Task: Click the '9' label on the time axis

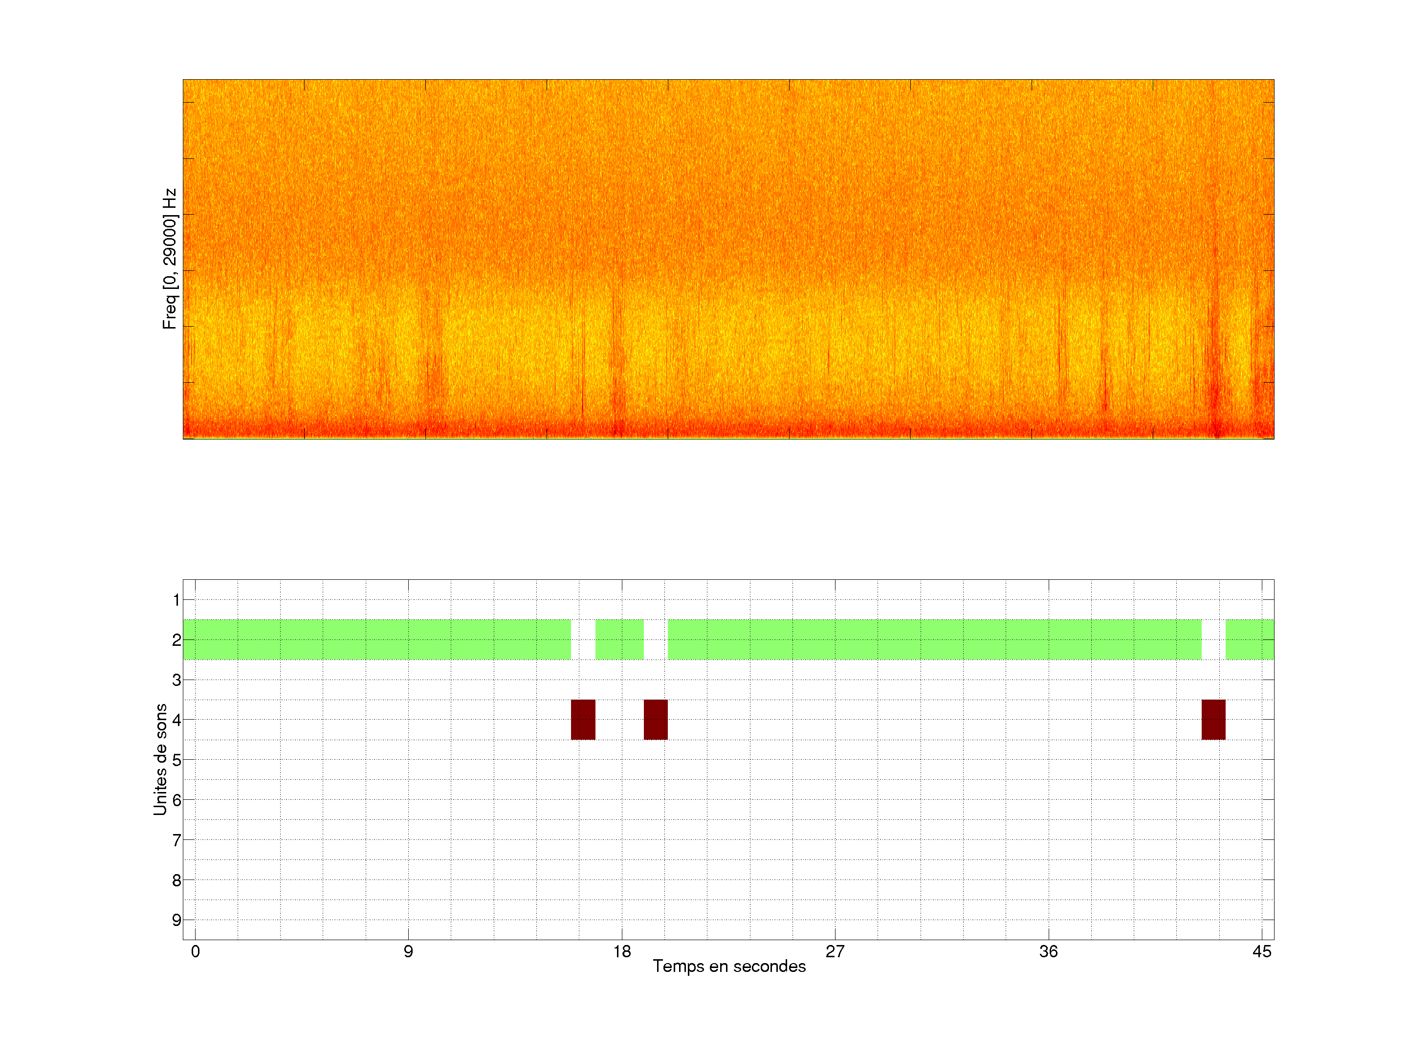Action: (408, 951)
